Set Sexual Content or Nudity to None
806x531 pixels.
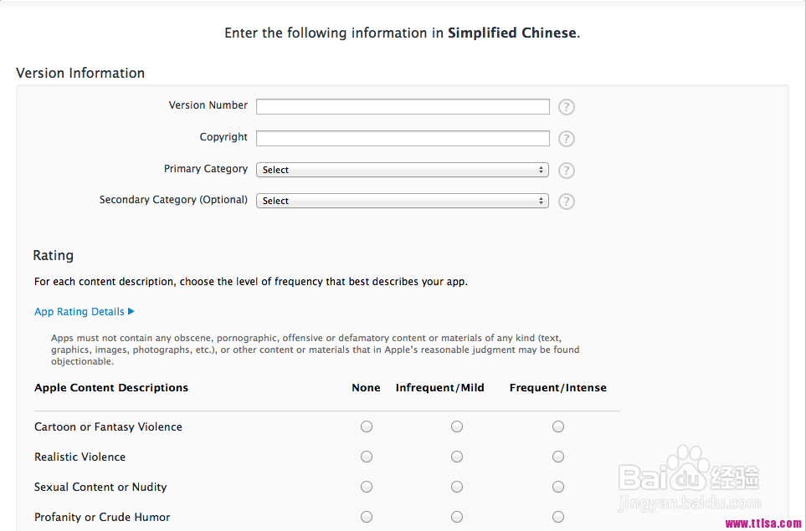coord(367,487)
